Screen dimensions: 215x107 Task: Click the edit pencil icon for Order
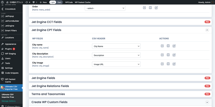[156, 8]
